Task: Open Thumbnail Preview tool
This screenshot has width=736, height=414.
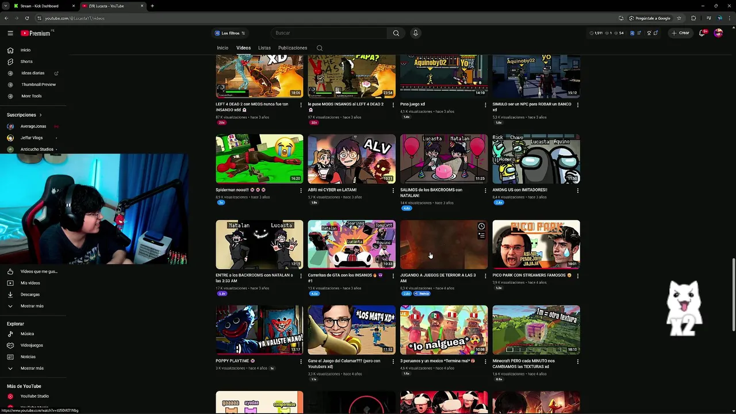Action: pyautogui.click(x=39, y=85)
